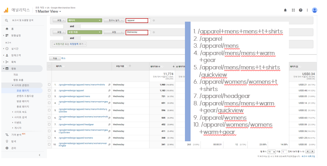Image resolution: width=327 pixels, height=166 pixels.
Task: Open the Google apps grid icon
Action: pos(293,10)
